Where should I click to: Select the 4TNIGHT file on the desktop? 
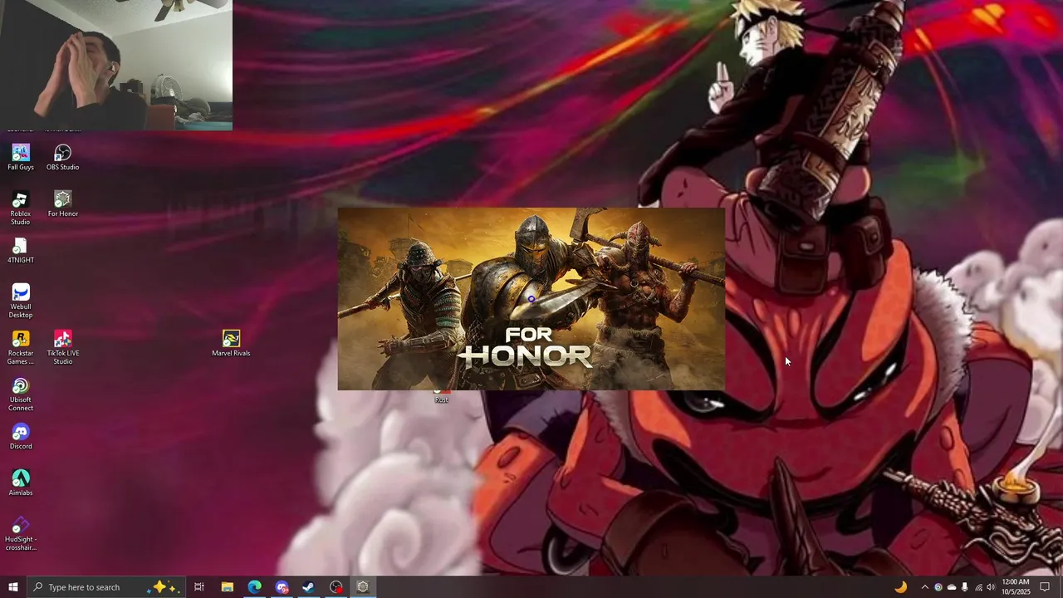point(21,250)
